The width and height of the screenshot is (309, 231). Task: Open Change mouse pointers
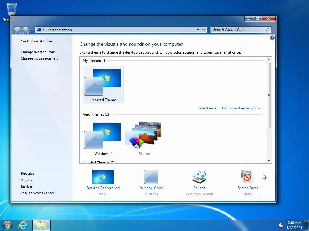(39, 58)
